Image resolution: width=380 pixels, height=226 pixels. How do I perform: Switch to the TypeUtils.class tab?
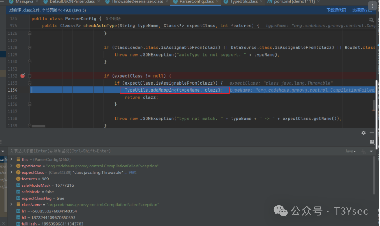click(243, 2)
